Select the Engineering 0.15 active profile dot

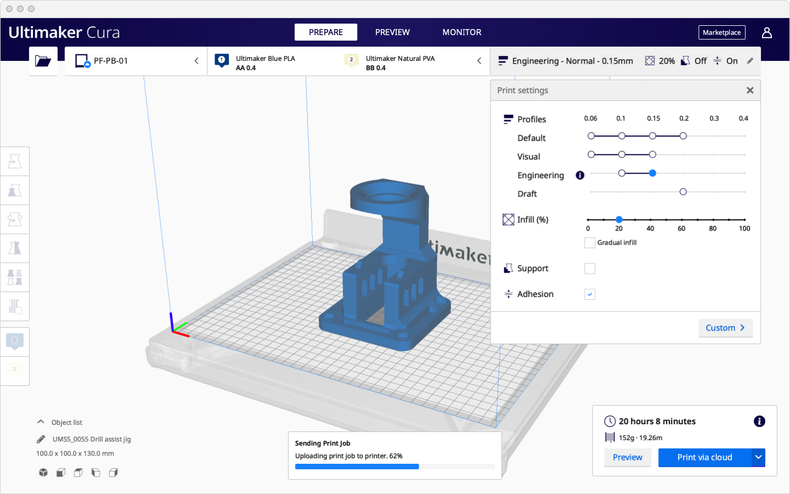point(652,173)
